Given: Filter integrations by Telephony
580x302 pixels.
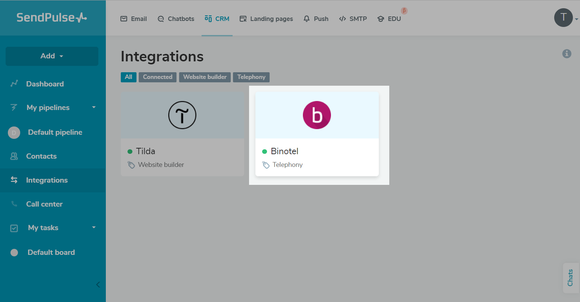Looking at the screenshot, I should pos(251,77).
